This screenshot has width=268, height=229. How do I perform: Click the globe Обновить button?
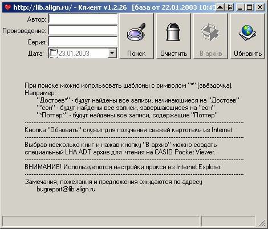[x=247, y=36]
